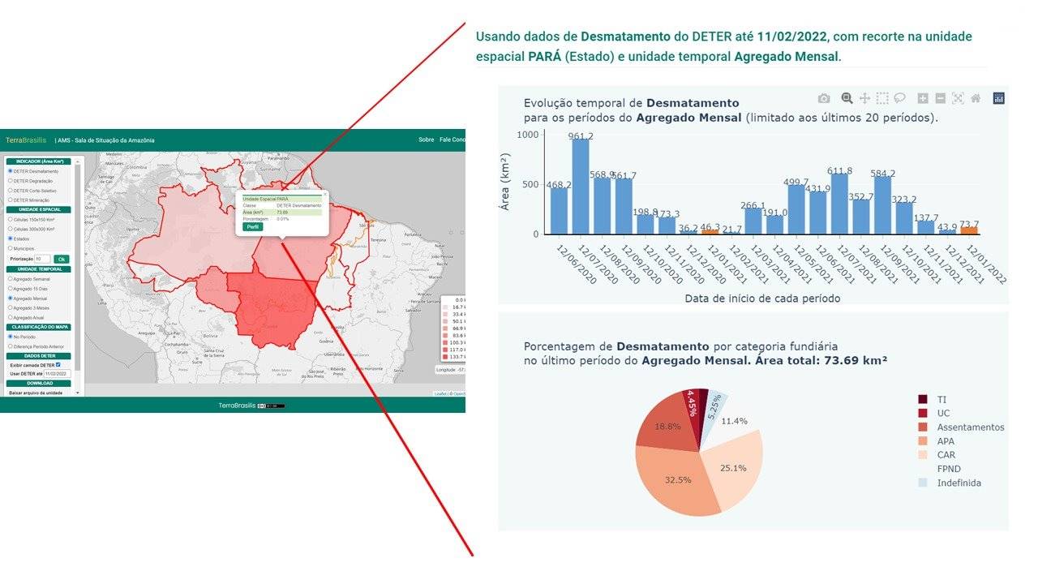Close the Unidade Espacial PARÁ popup
Image resolution: width=1038 pixels, height=584 pixels.
pyautogui.click(x=324, y=194)
